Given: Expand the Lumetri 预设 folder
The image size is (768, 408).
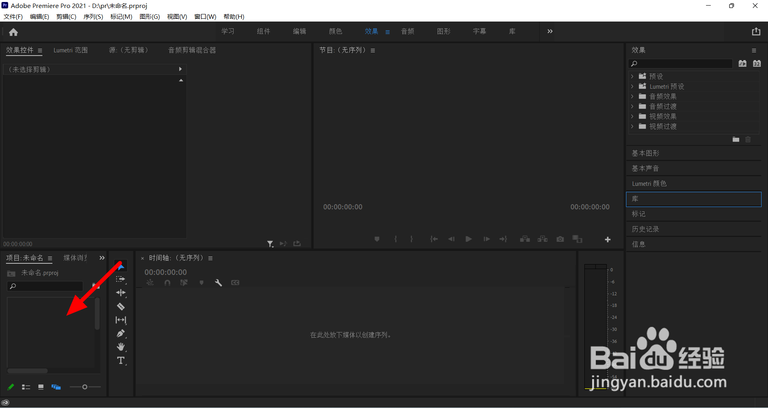Looking at the screenshot, I should [x=632, y=86].
